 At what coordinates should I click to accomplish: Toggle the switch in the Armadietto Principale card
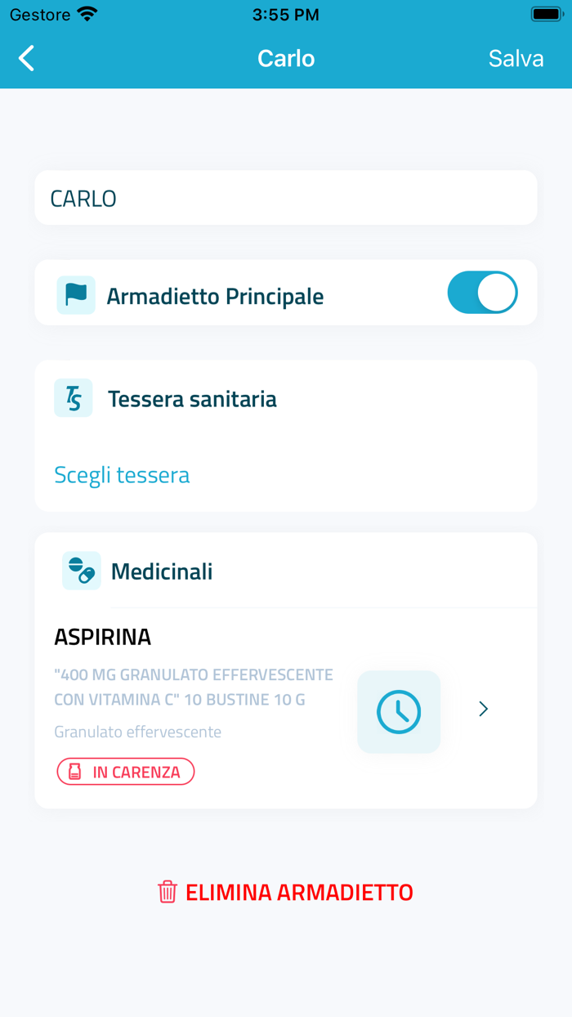click(x=482, y=292)
